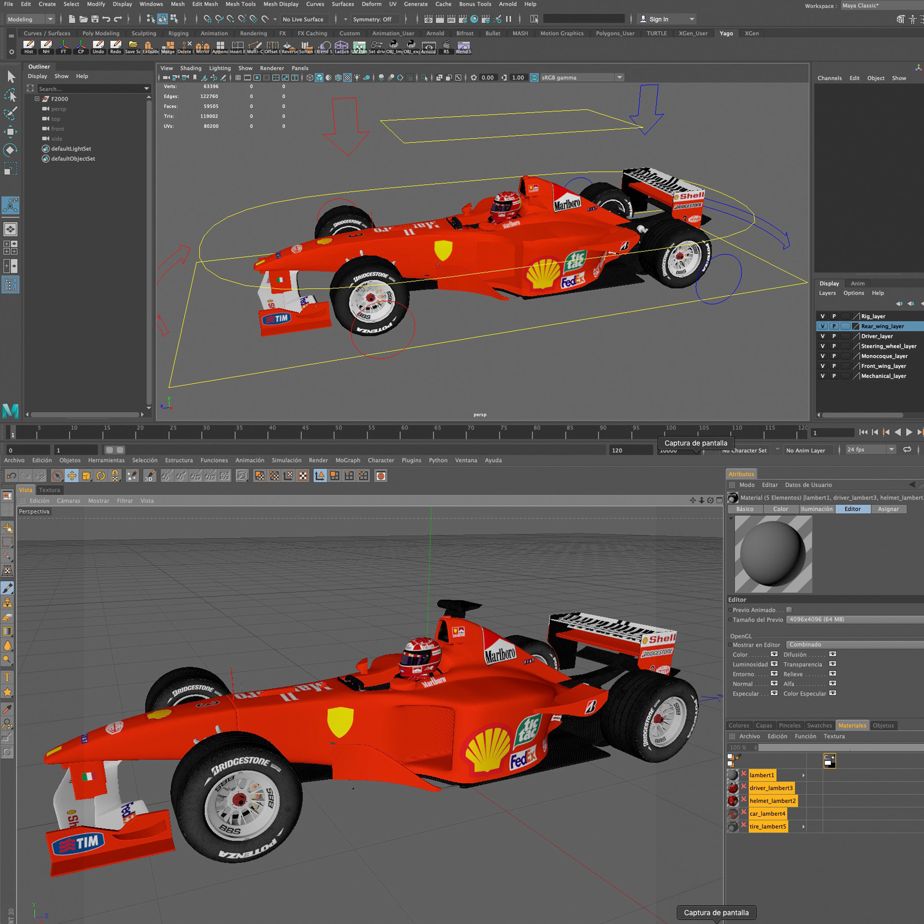924x924 pixels.
Task: Activate Maya's Move tool in the toolbox
Action: (10, 132)
